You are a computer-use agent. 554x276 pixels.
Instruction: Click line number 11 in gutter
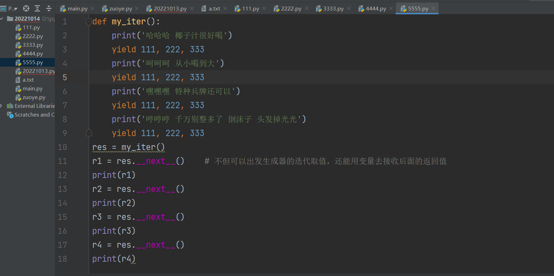tap(62, 161)
